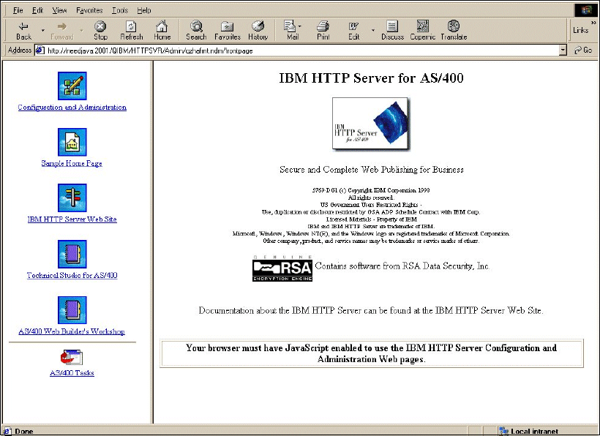
Task: Expand the address bar dropdown arrow
Action: 563,50
